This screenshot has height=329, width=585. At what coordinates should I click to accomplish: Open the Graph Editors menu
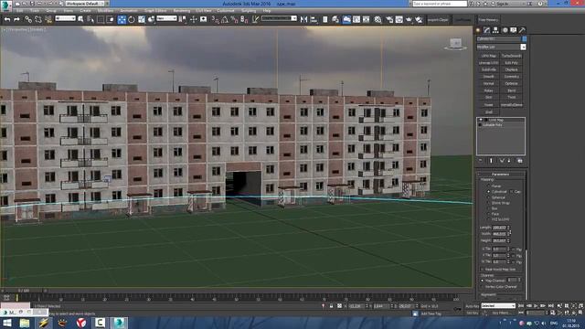155,11
